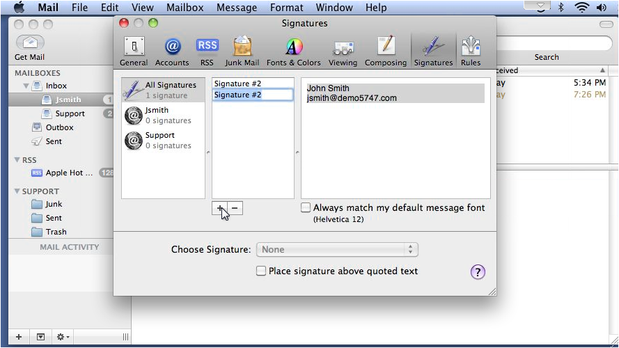Viewport: 619px width, 348px height.
Task: Click the Get Mail toolbar button
Action: tap(30, 48)
